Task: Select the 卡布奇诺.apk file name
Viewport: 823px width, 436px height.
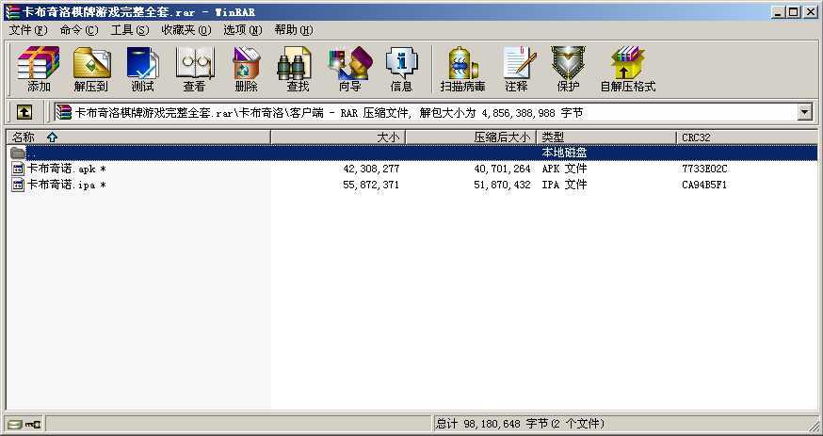Action: coord(67,169)
